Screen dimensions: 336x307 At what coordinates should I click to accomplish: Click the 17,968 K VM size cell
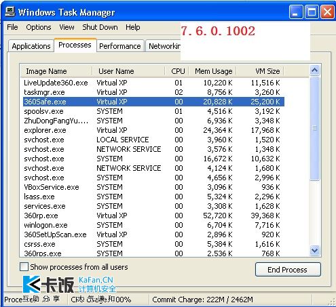265,130
